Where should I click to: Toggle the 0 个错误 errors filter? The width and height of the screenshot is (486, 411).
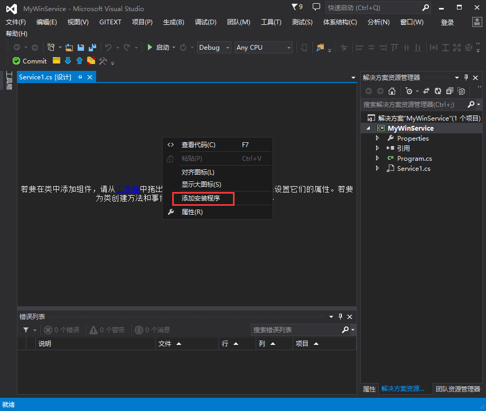point(61,330)
